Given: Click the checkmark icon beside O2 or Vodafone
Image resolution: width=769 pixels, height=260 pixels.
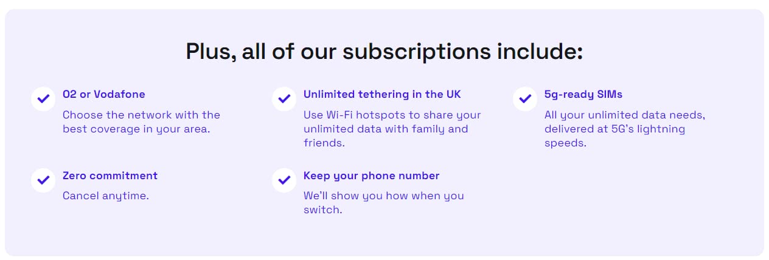Looking at the screenshot, I should coord(43,98).
